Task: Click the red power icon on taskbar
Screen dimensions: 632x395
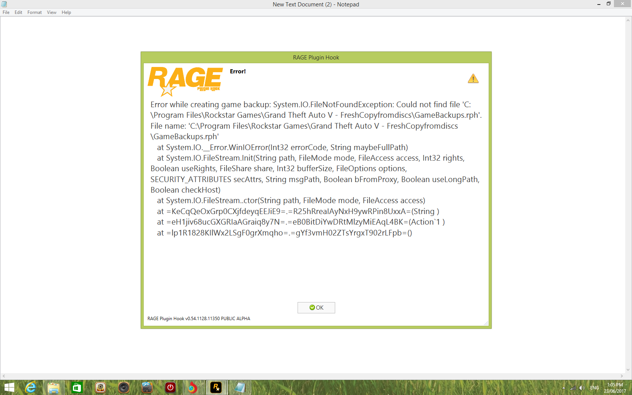Action: [x=170, y=387]
